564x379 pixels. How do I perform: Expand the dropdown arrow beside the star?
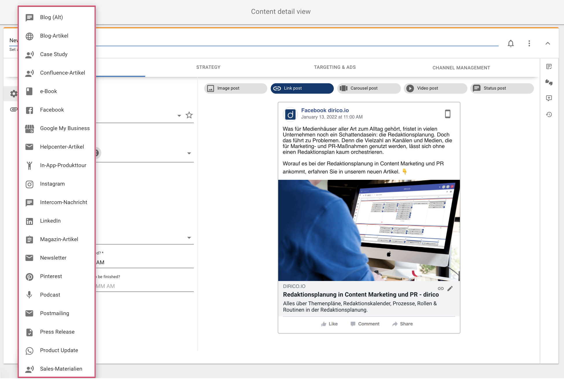coord(179,116)
